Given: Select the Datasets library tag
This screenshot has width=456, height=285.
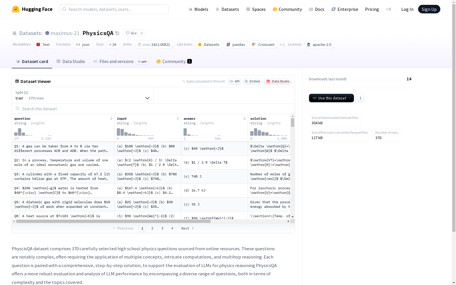Looking at the screenshot, I should (209, 44).
